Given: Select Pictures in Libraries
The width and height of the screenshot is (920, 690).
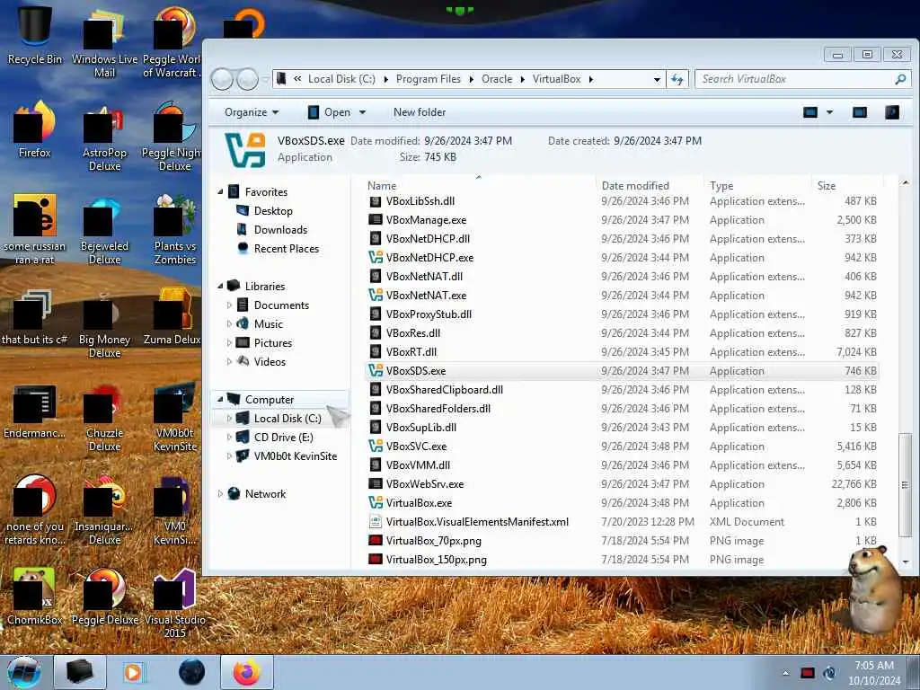Looking at the screenshot, I should (x=273, y=342).
